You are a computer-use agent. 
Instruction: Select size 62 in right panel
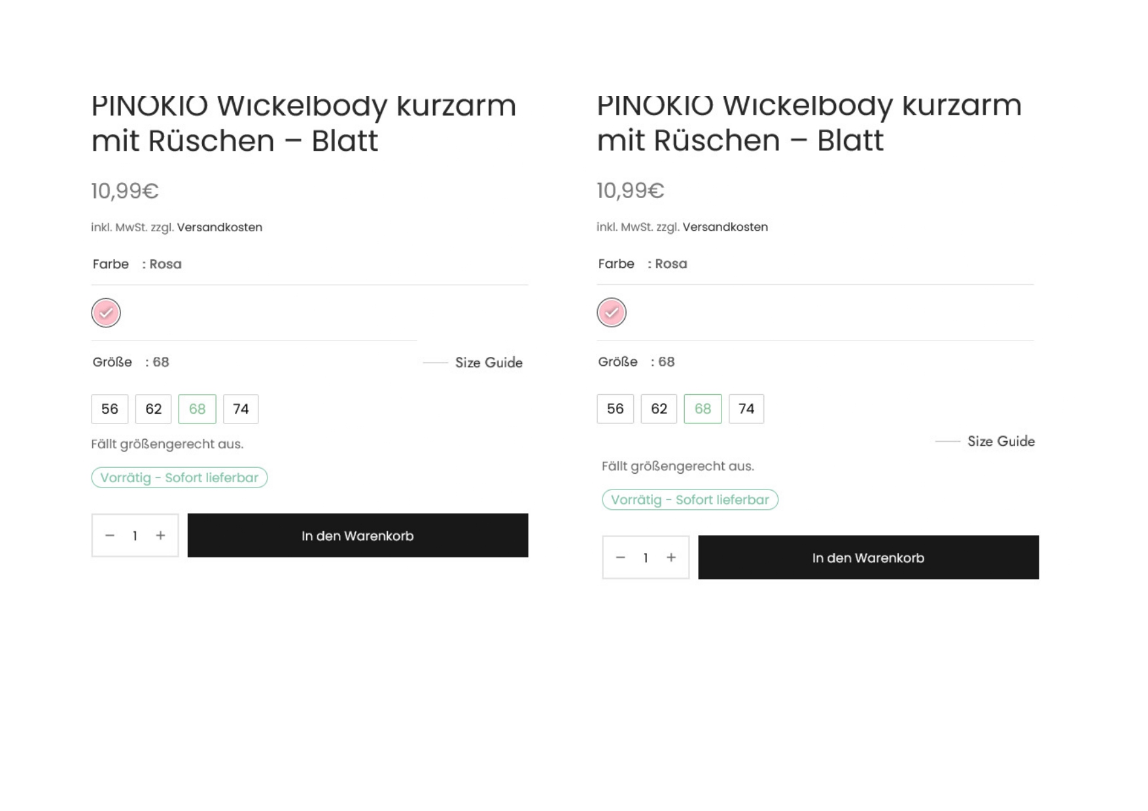tap(659, 409)
